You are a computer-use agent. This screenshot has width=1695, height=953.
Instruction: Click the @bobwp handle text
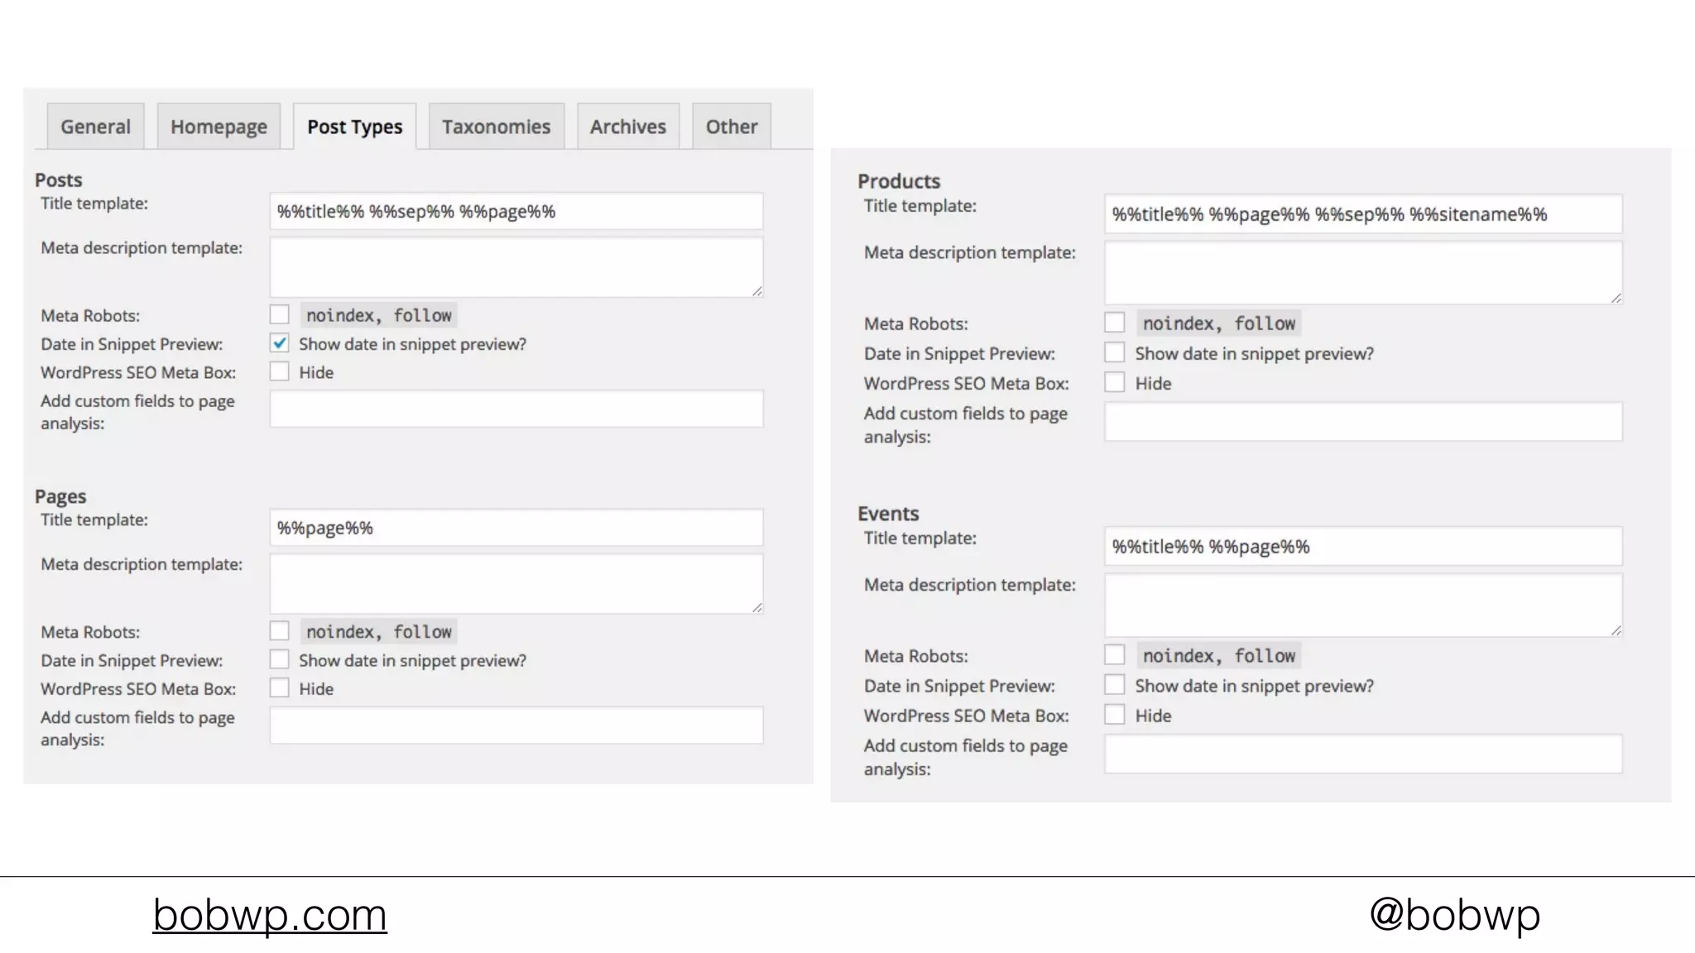pyautogui.click(x=1454, y=915)
